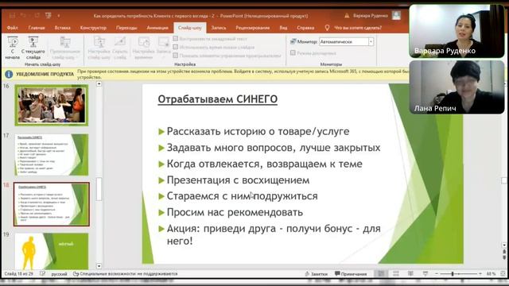
Task: Select slide 16 thumbnail with shopping photo
Action: coord(51,105)
